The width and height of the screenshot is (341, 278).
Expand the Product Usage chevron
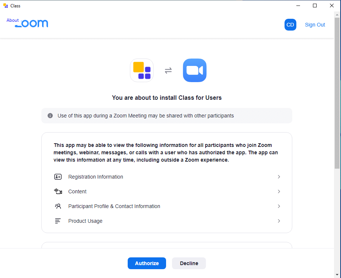coord(279,221)
